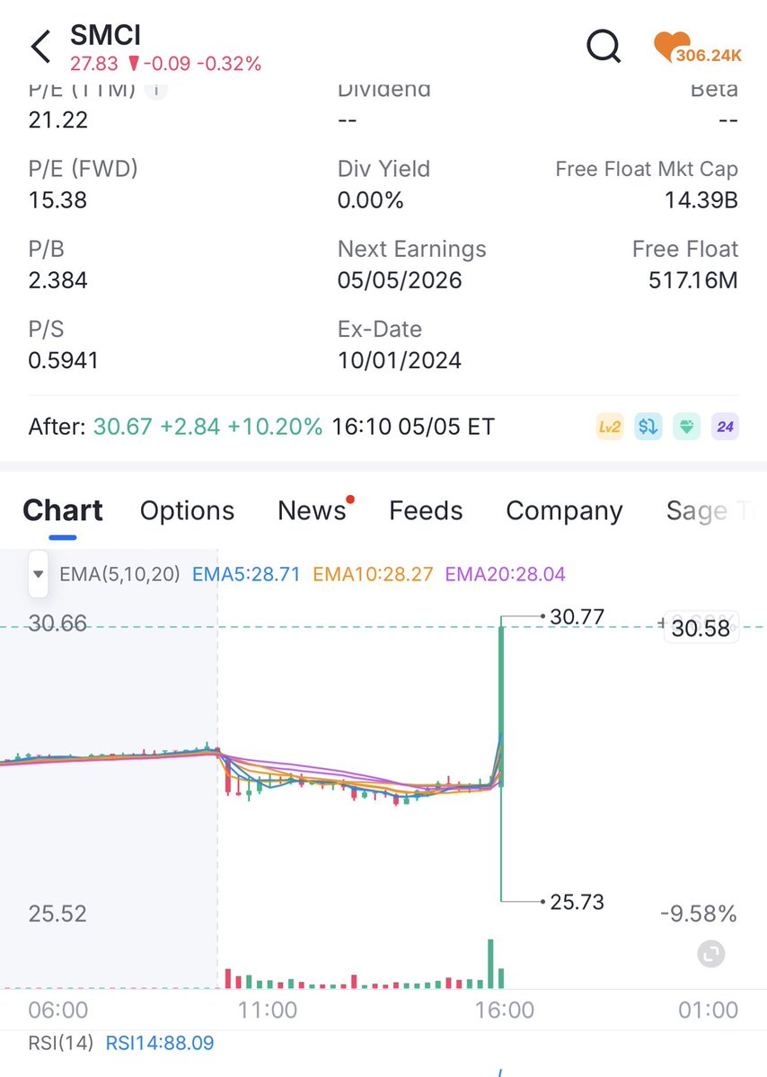
Task: Tap the heart favorites icon 306.24K
Action: pyautogui.click(x=697, y=48)
